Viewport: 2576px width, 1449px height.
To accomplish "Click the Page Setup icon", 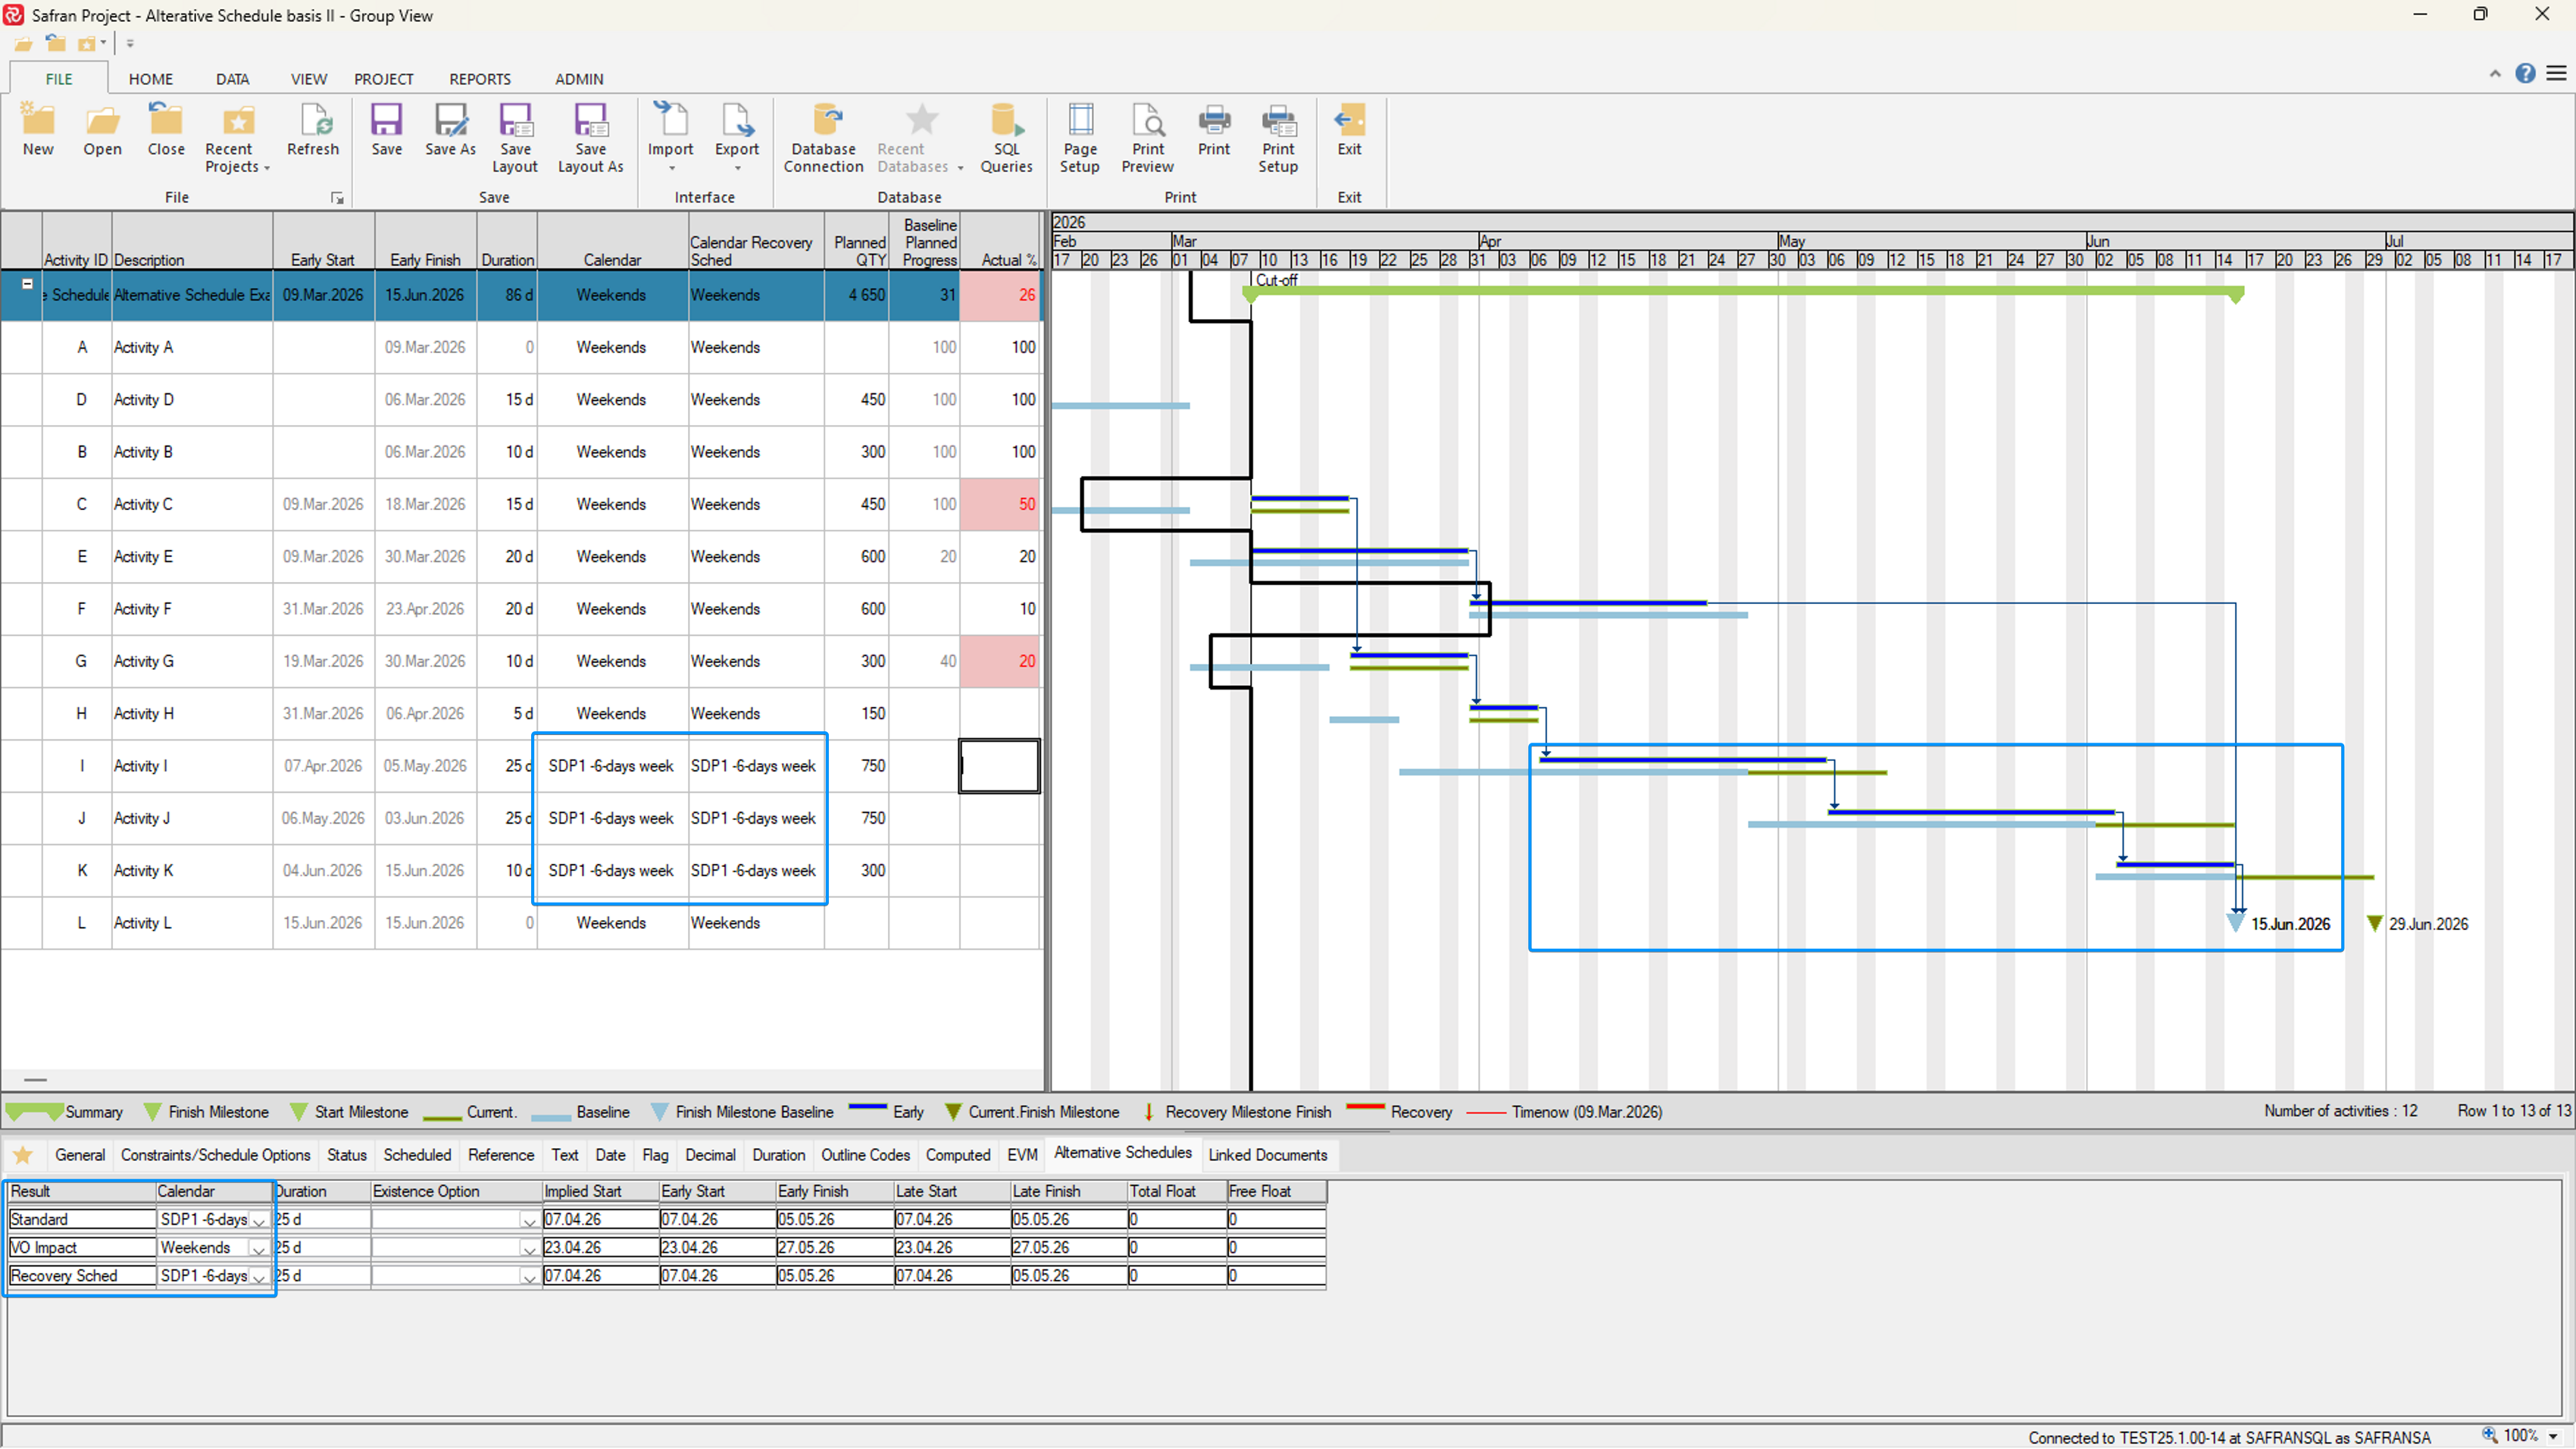I will coord(1079,122).
